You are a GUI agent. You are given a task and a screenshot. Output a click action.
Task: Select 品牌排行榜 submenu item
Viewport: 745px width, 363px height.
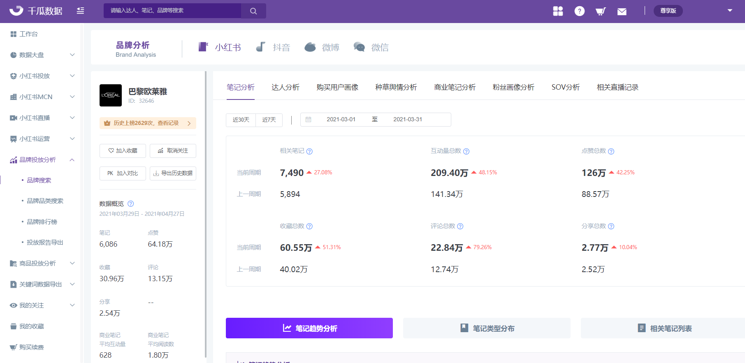coord(42,222)
